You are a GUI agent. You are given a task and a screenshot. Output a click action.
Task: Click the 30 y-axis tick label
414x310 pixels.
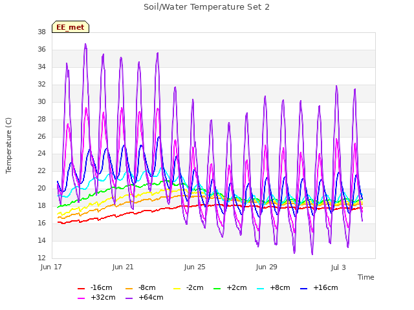pos(41,101)
